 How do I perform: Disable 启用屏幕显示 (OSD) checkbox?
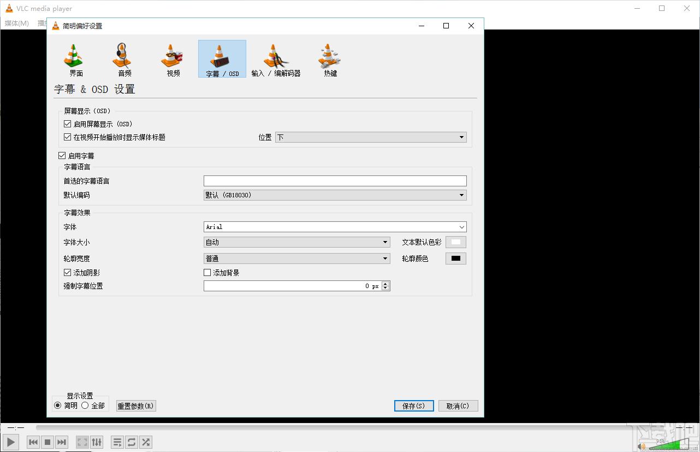(x=68, y=124)
